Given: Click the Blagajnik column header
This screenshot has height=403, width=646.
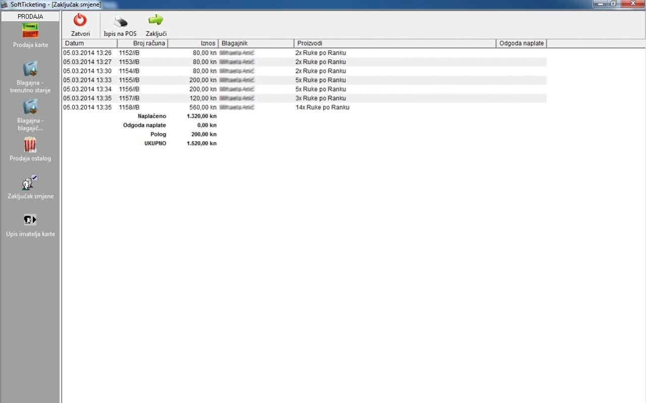Looking at the screenshot, I should click(256, 43).
